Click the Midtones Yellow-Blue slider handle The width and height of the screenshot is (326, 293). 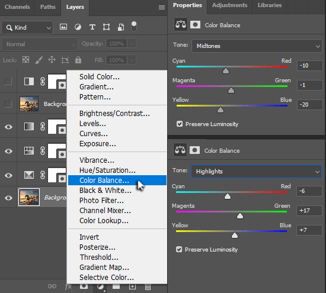pos(220,110)
